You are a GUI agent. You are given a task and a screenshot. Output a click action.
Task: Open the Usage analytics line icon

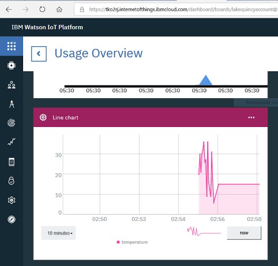(x=12, y=142)
